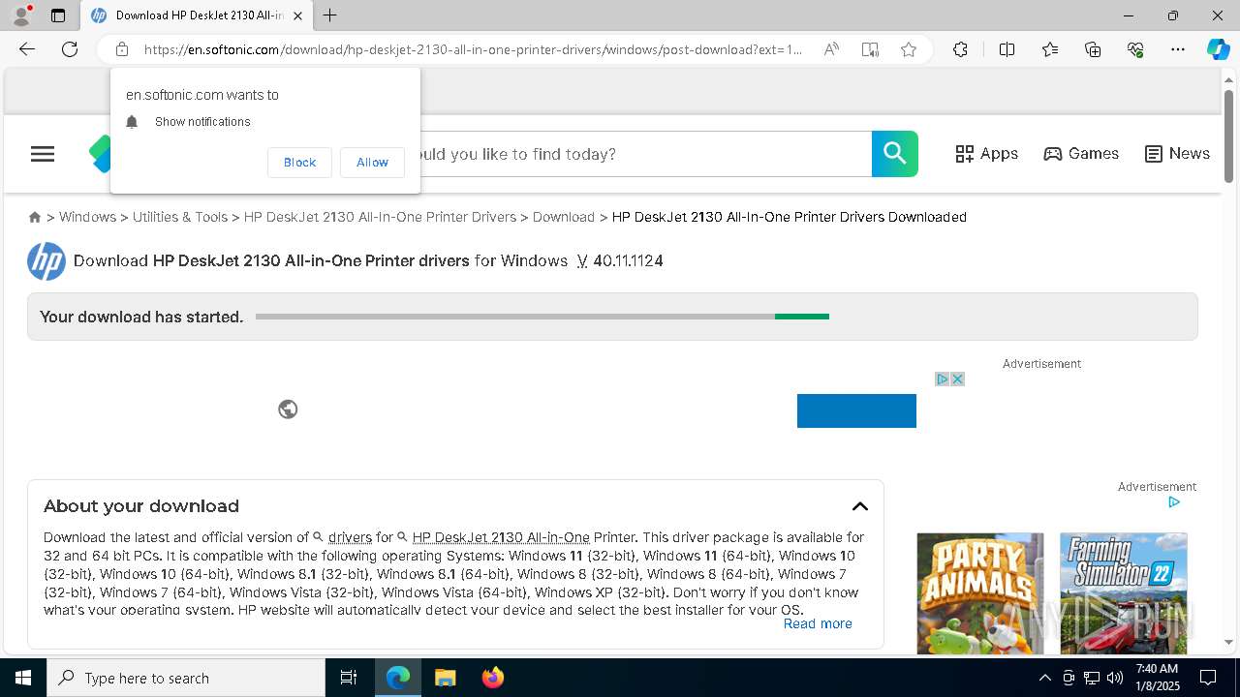
Task: Click the globe icon in the advertisement
Action: point(288,409)
